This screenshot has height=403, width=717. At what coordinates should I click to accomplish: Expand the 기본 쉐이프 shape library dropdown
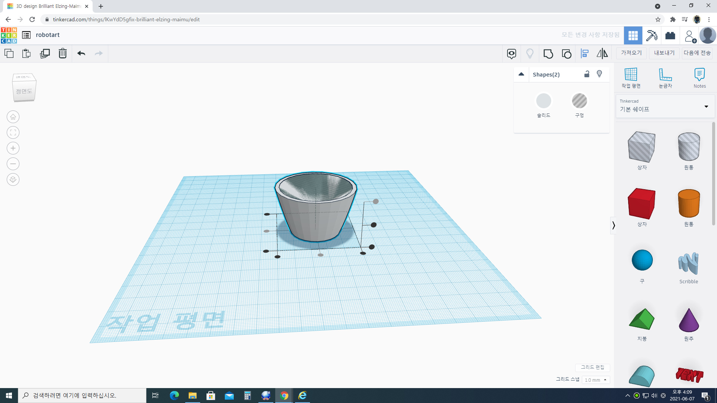point(706,107)
